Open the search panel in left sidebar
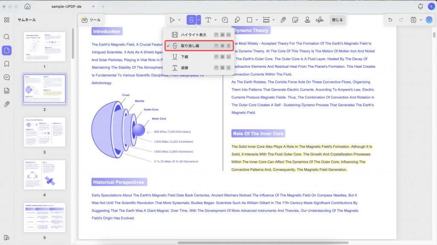The image size is (437, 245). pos(7,37)
